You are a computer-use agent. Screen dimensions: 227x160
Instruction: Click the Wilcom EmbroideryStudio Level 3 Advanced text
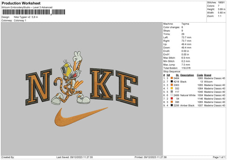[x=27, y=8]
